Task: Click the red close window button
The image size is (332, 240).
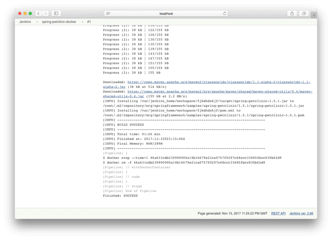Action: pyautogui.click(x=20, y=13)
